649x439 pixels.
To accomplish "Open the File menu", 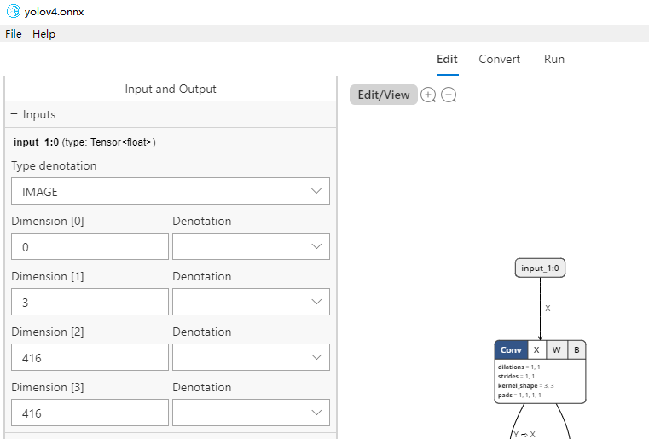I will click(x=14, y=34).
